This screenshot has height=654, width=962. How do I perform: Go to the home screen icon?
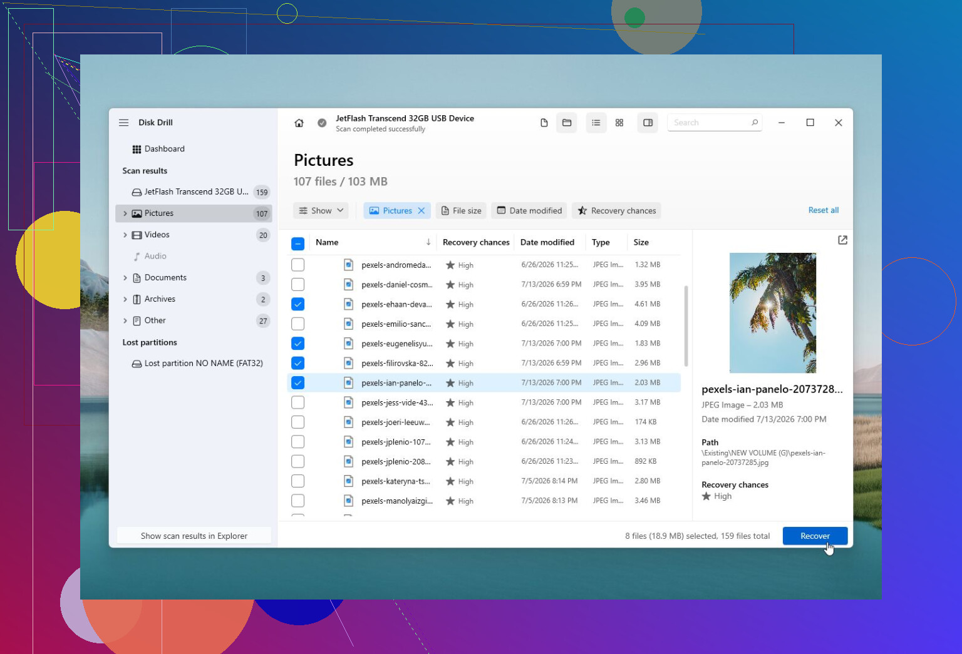(299, 123)
